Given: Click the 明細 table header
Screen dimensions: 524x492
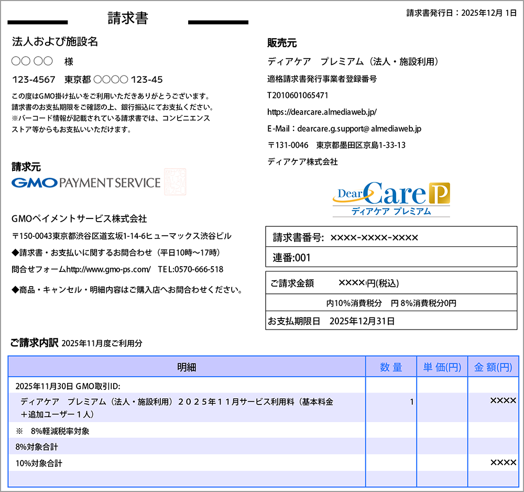Looking at the screenshot, I should coord(186,367).
